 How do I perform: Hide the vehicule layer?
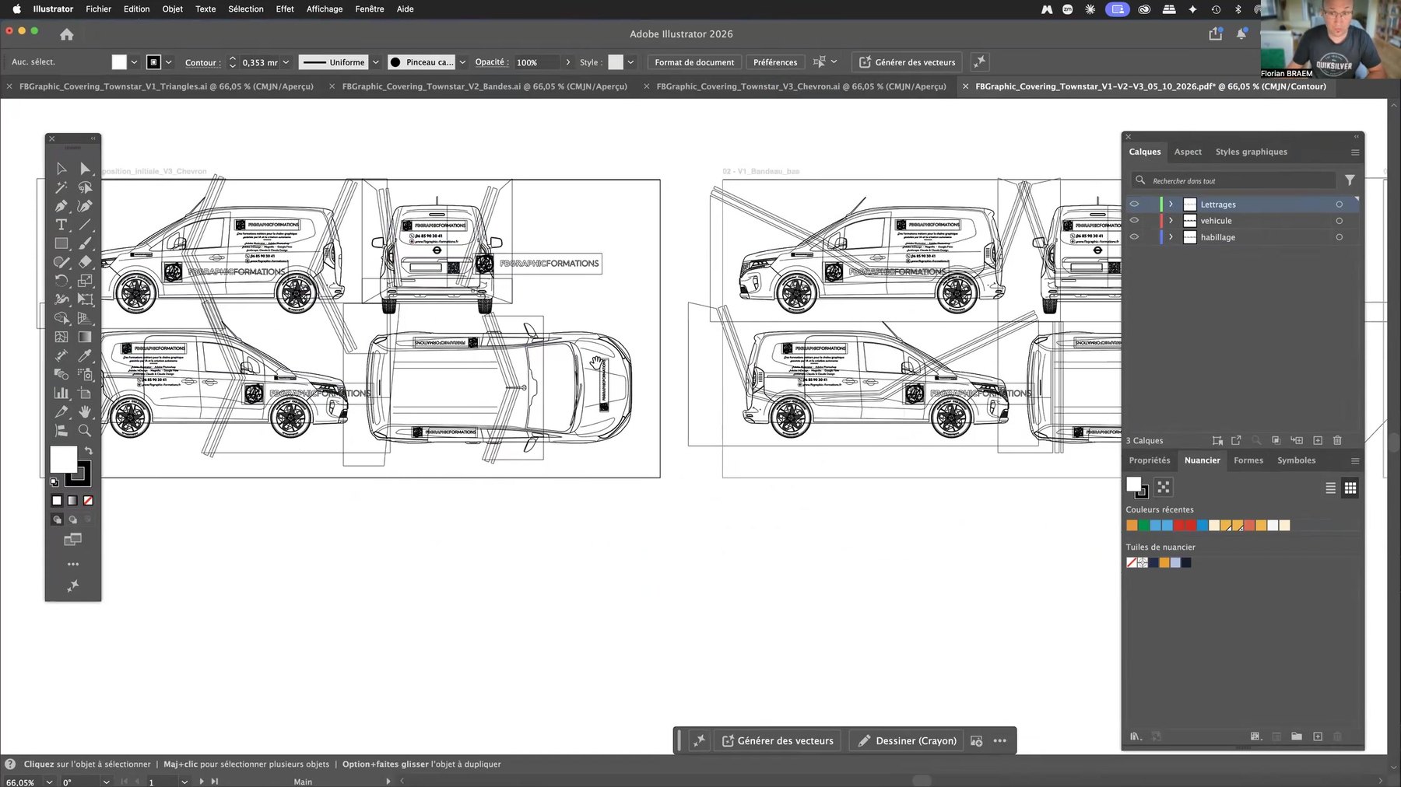tap(1134, 221)
